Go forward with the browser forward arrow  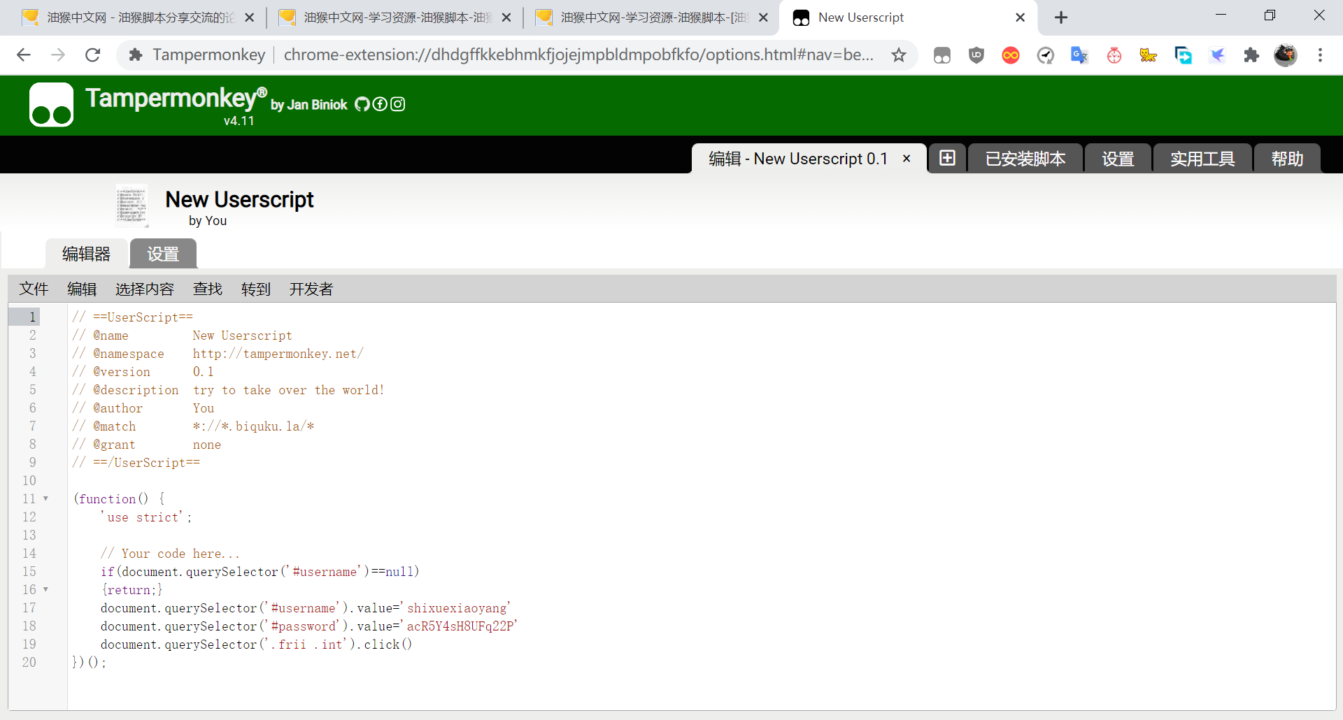[x=58, y=55]
